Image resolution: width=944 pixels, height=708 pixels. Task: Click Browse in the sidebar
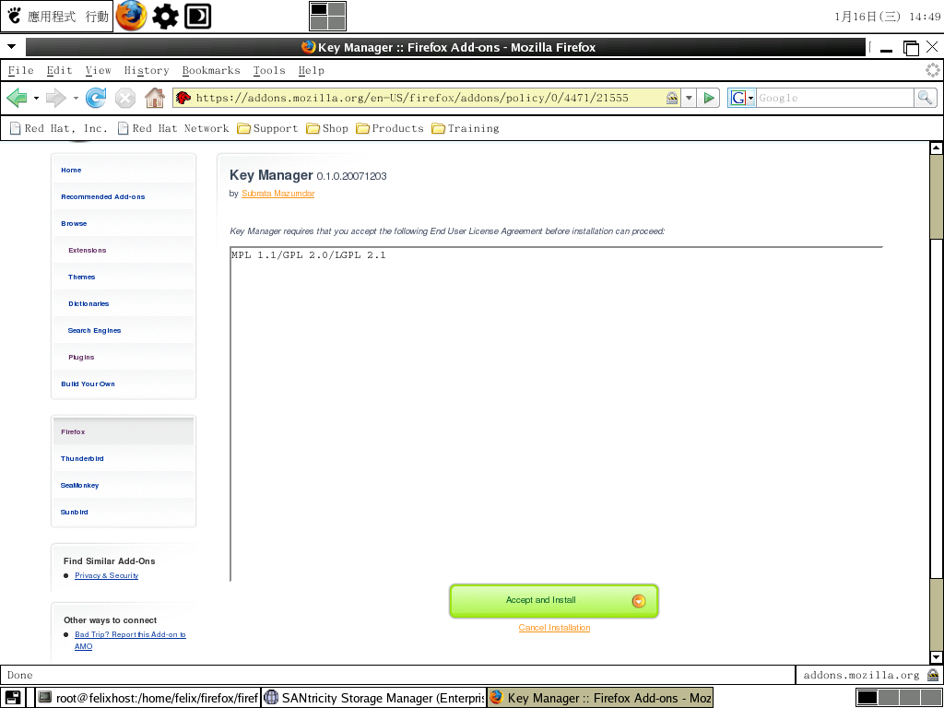pos(74,223)
